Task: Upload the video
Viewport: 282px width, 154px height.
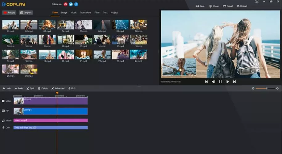Action: 242,6
